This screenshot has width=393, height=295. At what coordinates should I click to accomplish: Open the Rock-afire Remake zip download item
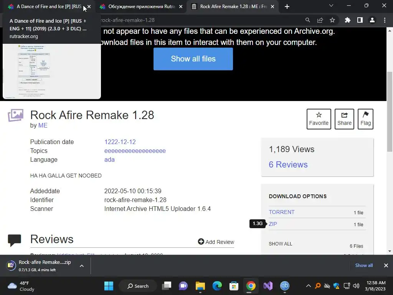coord(40,266)
